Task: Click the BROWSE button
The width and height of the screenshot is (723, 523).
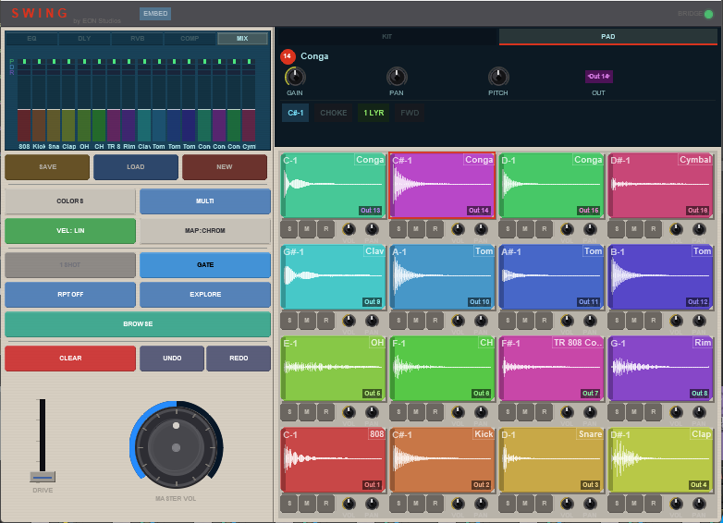Action: coord(138,324)
